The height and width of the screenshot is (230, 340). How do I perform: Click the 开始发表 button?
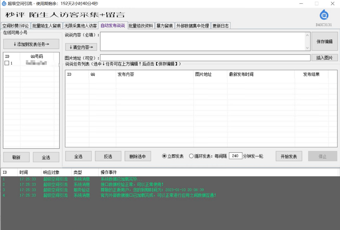289,156
